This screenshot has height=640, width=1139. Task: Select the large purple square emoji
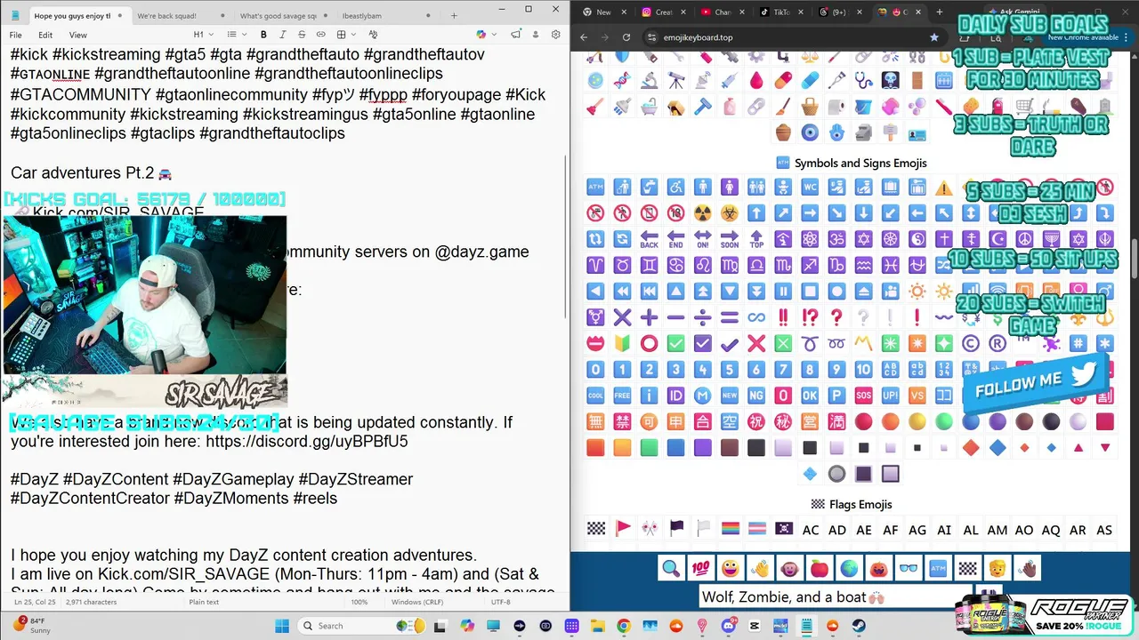702,447
